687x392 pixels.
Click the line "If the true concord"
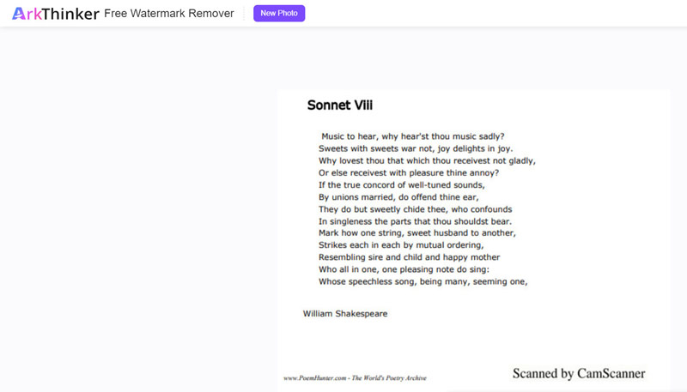point(402,185)
